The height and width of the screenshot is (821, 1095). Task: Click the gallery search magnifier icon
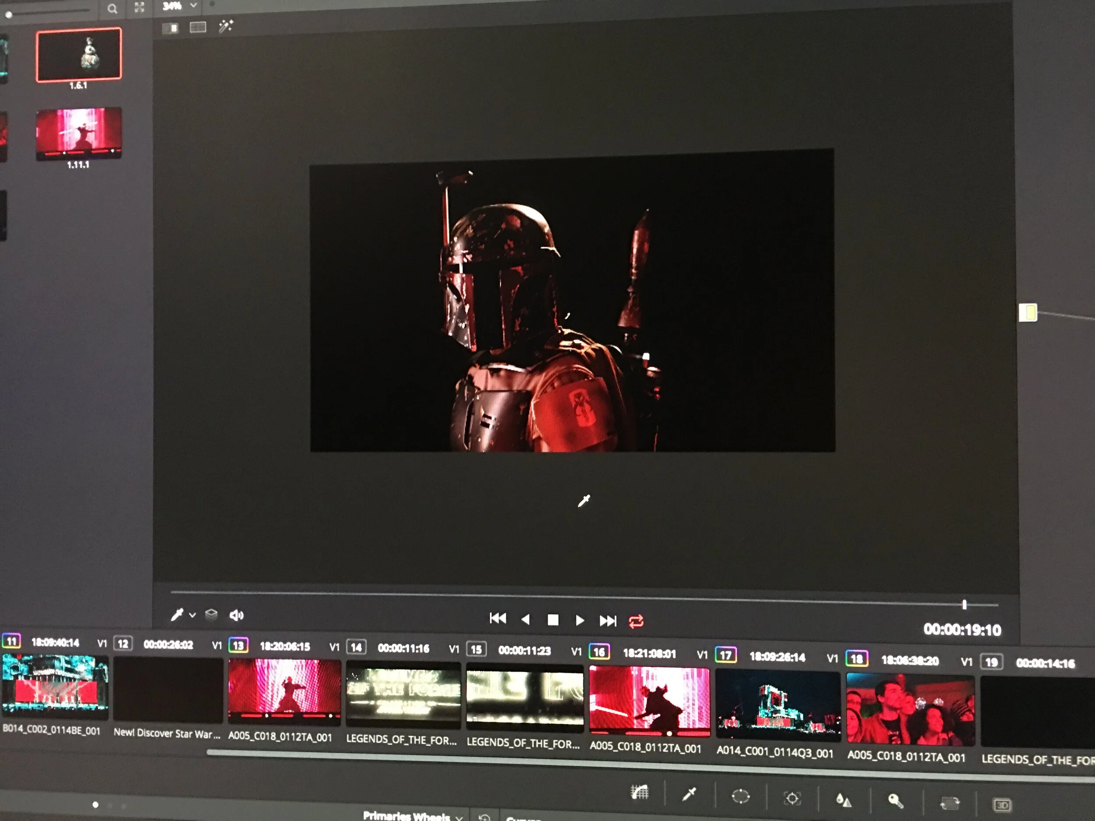click(x=113, y=8)
